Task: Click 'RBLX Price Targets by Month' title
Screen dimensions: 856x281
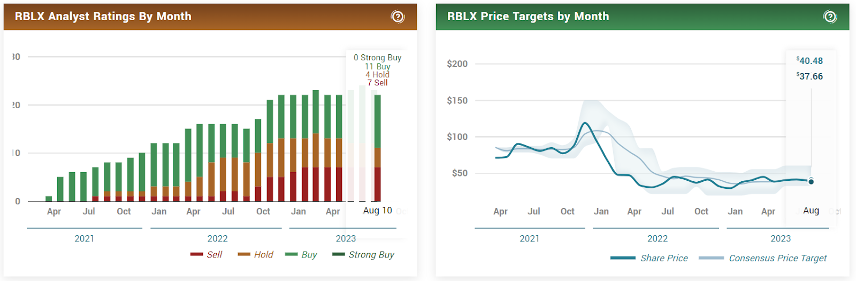Action: click(x=528, y=17)
